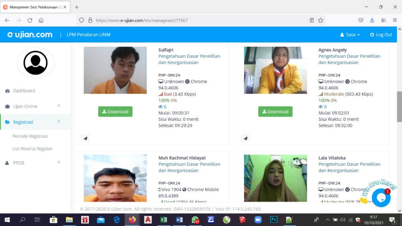Download Sulfajri's recording
This screenshot has height=226, width=402.
(x=115, y=112)
